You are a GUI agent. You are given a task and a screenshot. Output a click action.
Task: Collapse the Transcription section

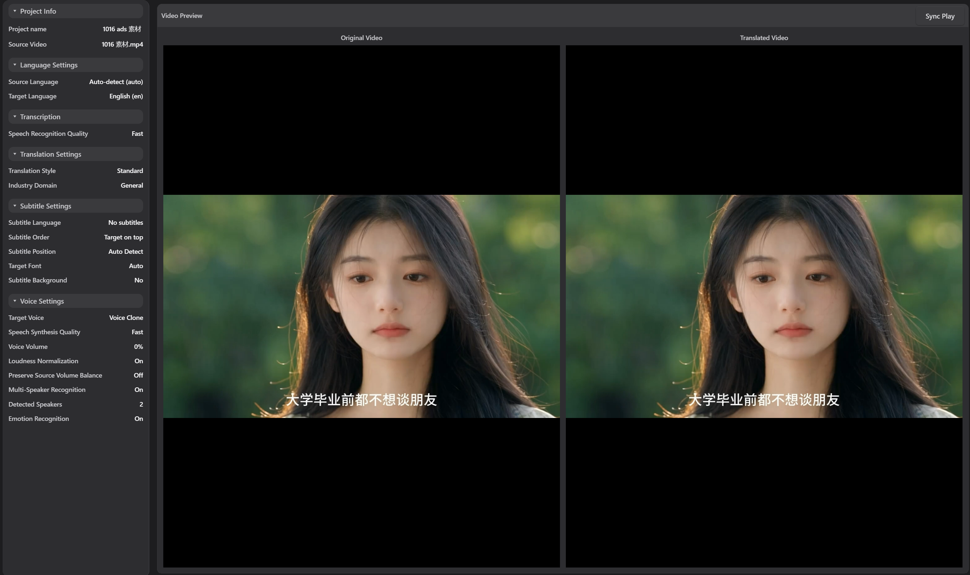76,117
